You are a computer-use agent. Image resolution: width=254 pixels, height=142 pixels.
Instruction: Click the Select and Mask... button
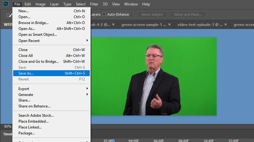(x=188, y=14)
